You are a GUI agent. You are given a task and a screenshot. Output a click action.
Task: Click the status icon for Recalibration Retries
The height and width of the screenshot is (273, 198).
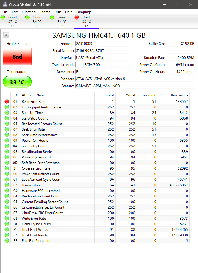click(7, 151)
